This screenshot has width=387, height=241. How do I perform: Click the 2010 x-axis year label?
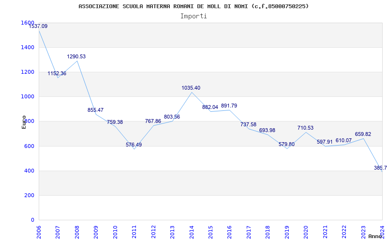coord(115,232)
